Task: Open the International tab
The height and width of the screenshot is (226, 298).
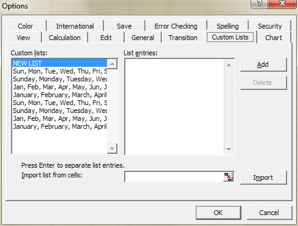Action: coord(75,26)
